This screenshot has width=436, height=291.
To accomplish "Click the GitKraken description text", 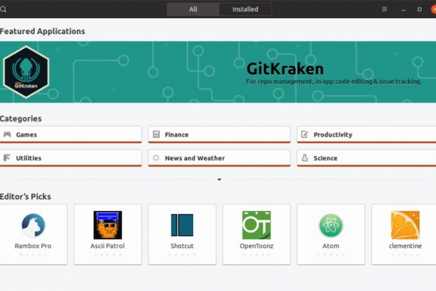I will 333,81.
